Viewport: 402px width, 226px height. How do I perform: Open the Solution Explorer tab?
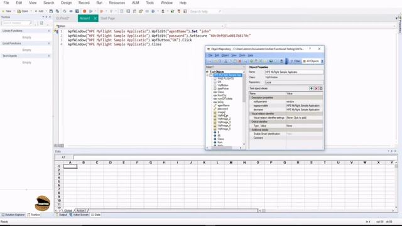[x=13, y=215]
